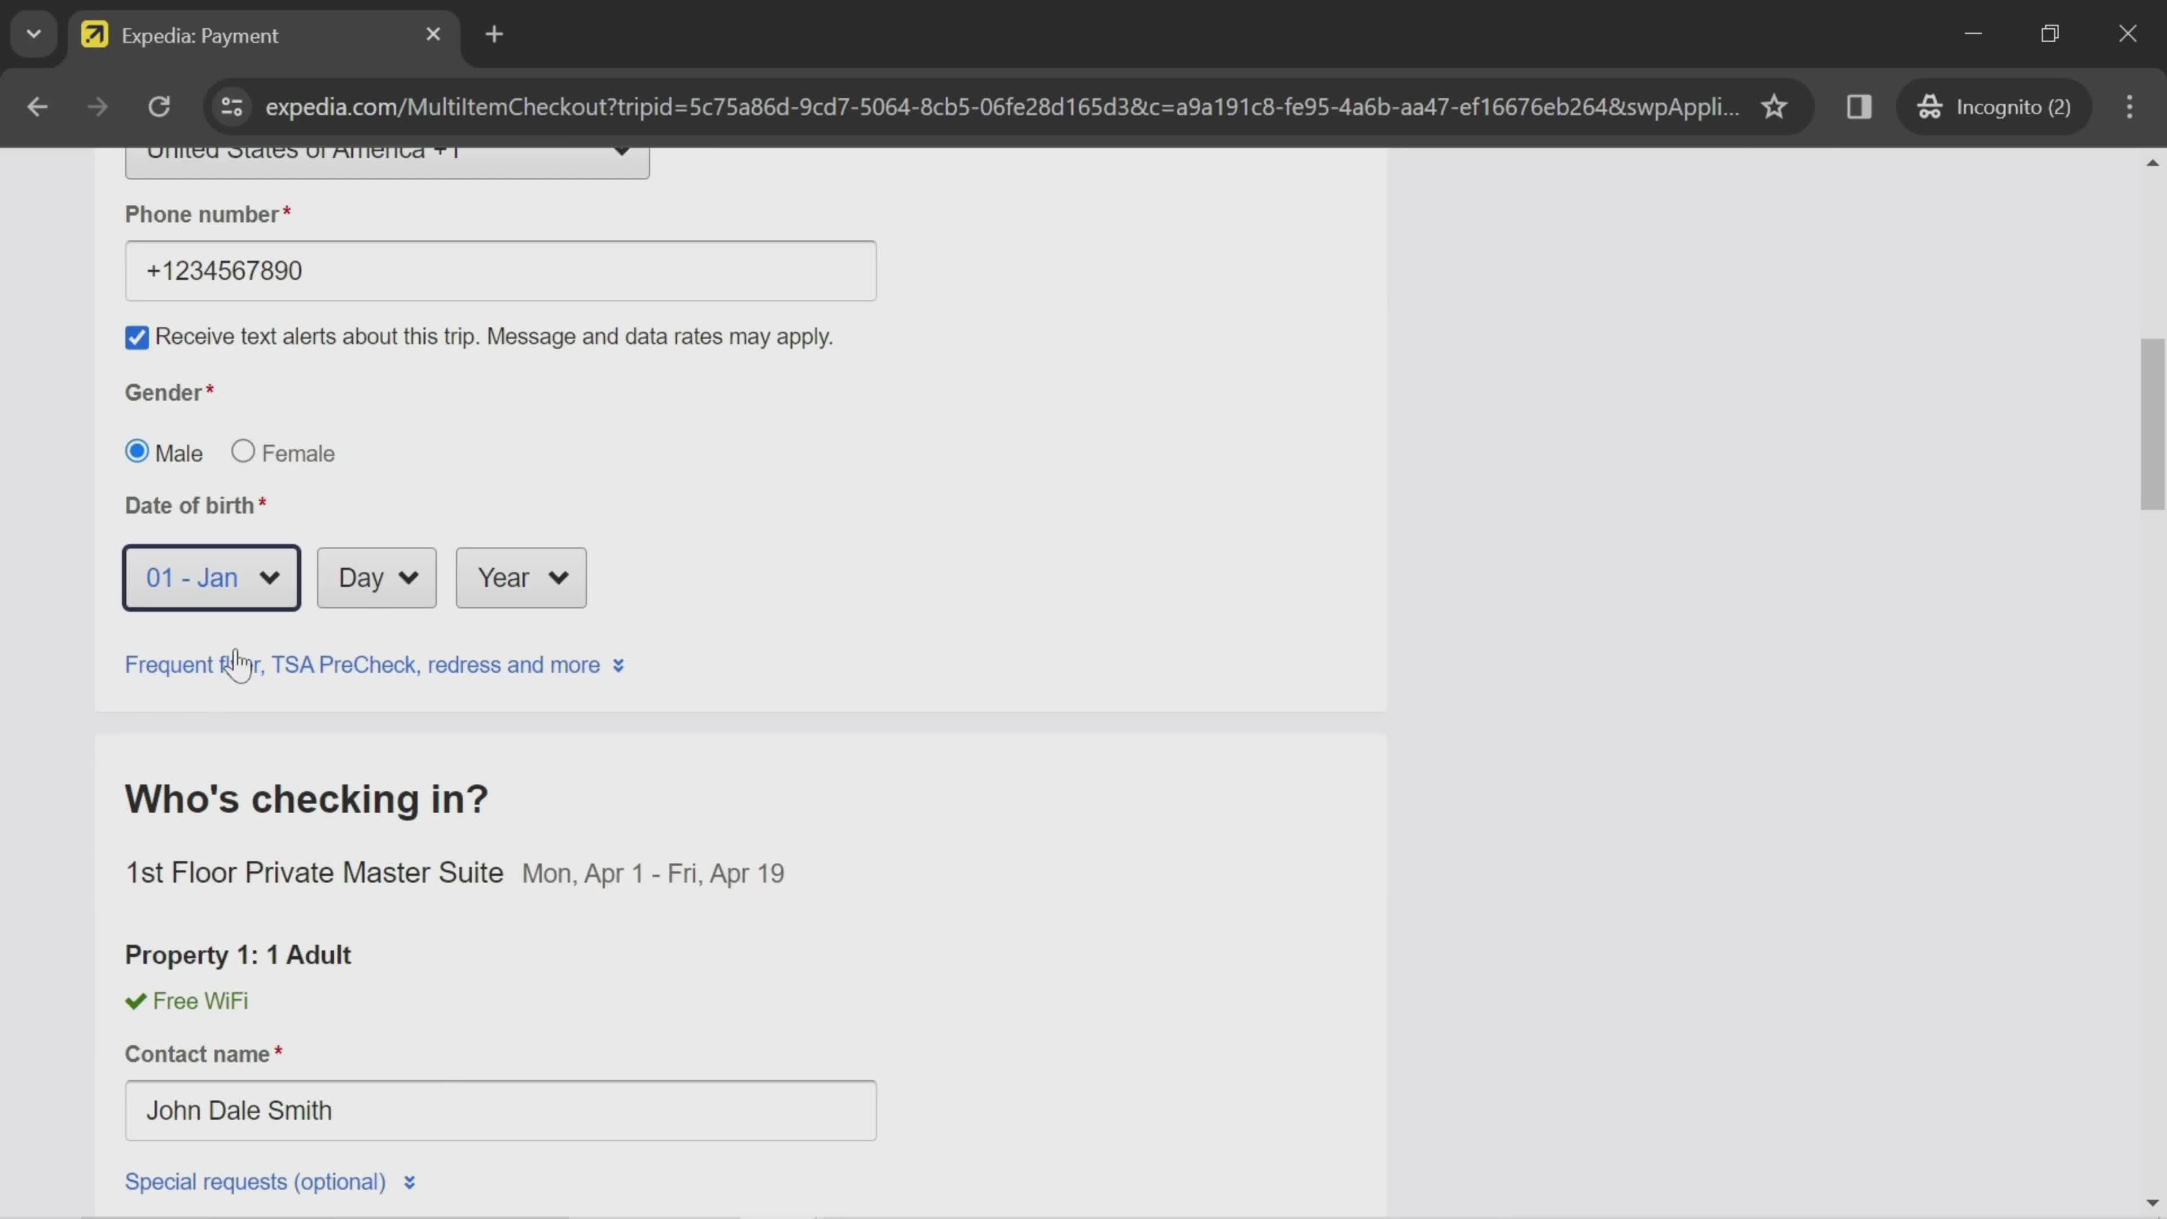Select the Expedia: Payment tab
Screen dimensions: 2167x1219
(264, 36)
